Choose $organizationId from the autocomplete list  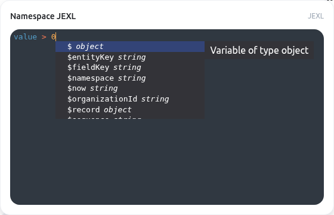[x=130, y=99]
